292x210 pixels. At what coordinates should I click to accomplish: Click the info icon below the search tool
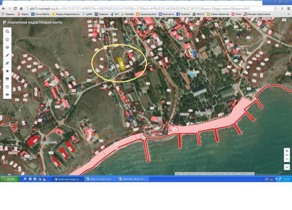7,39
